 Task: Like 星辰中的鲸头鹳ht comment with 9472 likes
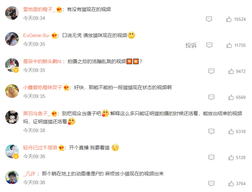(x=231, y=71)
